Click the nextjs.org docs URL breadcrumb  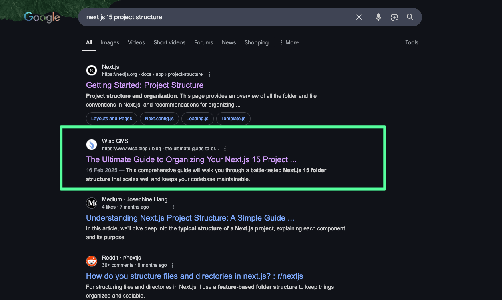click(x=152, y=74)
